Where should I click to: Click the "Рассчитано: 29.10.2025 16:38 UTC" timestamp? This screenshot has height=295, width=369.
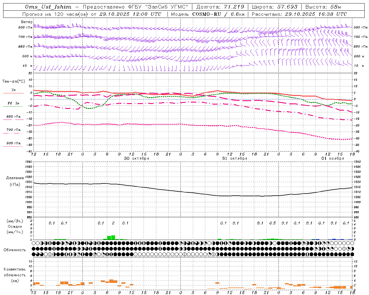coord(299,14)
